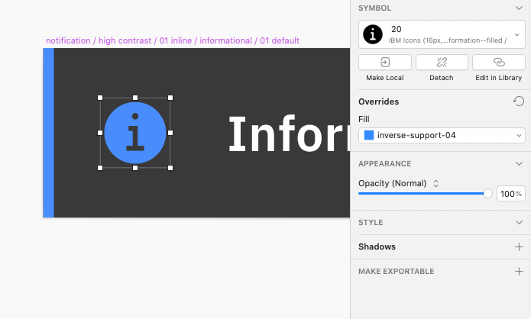Screen dimensions: 531x319
Task: Collapse the STYLE section chevron
Action: point(519,223)
